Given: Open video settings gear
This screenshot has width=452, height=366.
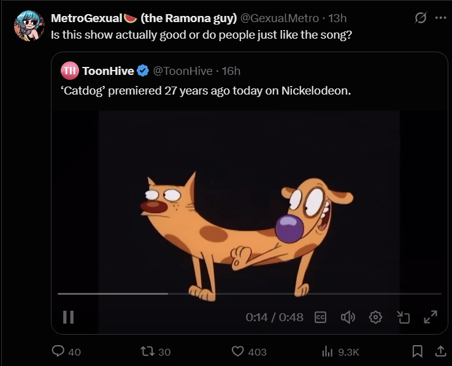Looking at the screenshot, I should pos(375,317).
